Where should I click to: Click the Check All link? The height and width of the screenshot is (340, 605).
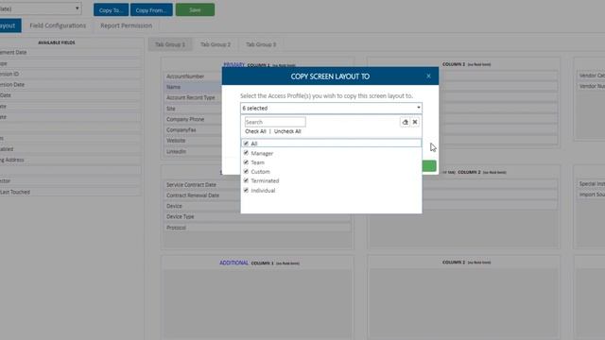(255, 131)
